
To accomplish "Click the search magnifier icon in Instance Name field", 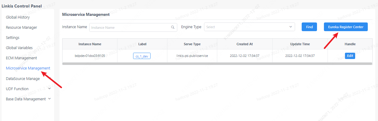I will click(173, 27).
